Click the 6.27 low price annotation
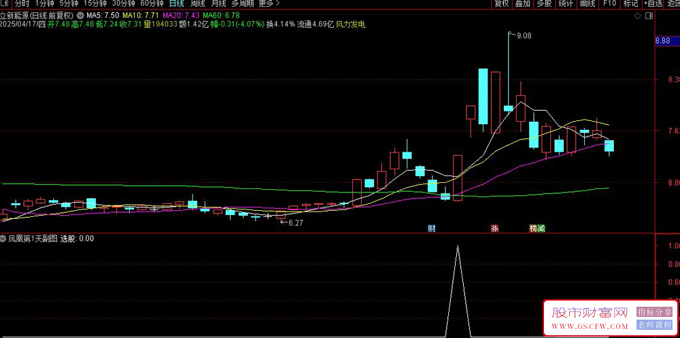 point(296,222)
